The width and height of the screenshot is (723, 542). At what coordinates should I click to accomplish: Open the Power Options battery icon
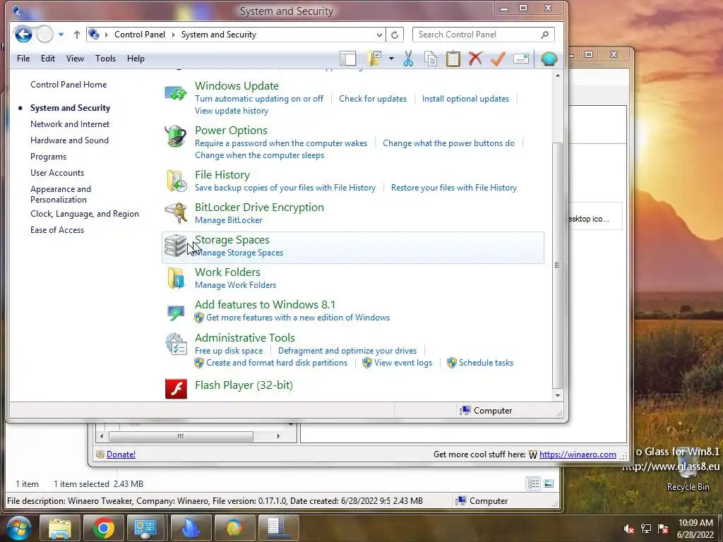click(x=176, y=136)
